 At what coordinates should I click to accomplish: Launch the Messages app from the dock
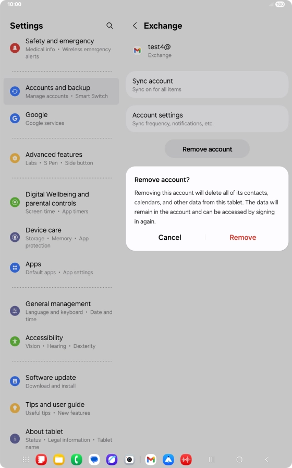[94, 459]
